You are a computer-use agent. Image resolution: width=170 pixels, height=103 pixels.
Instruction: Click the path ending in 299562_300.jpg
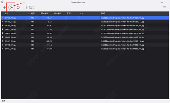123,49
